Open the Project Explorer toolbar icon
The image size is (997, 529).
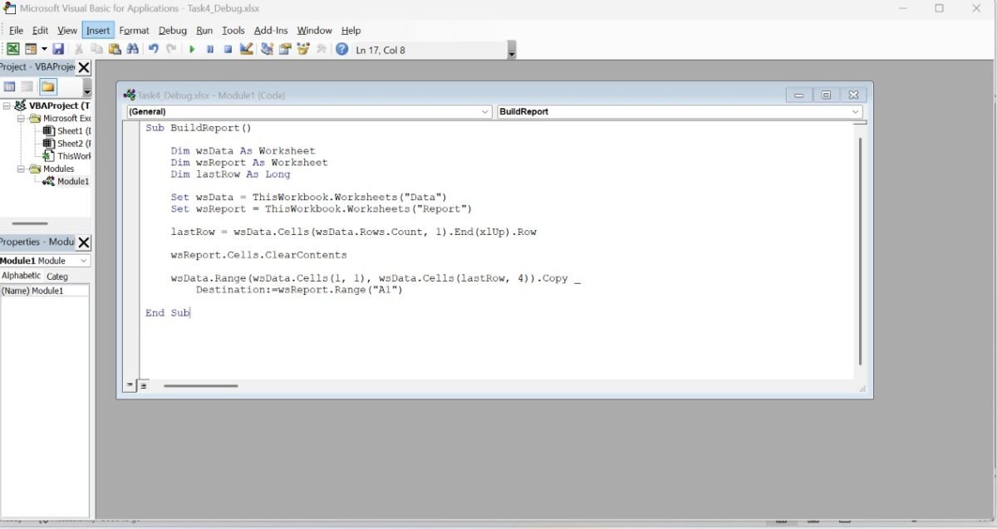(x=267, y=50)
